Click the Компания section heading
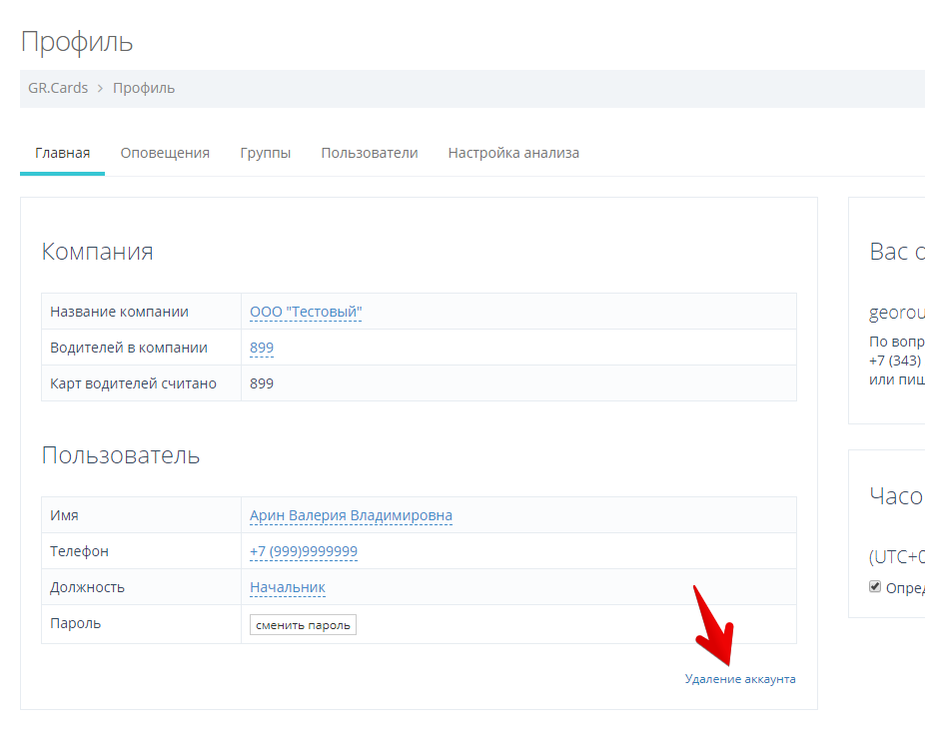The width and height of the screenshot is (925, 736). point(97,251)
